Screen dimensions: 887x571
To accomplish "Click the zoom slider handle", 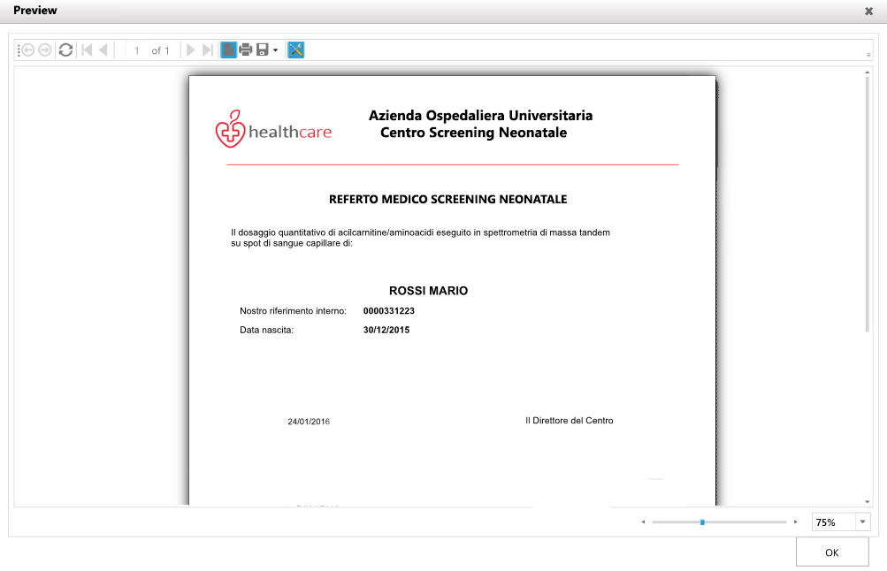I will pos(702,522).
